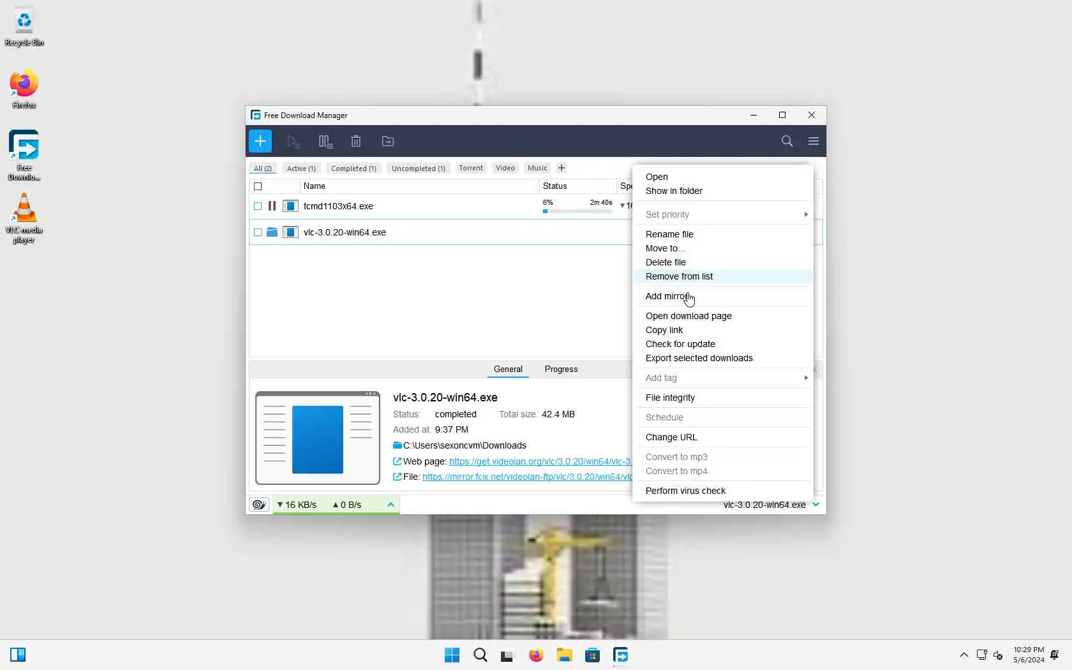Click the tcmd1103x64.exe 6% progress bar

(577, 211)
